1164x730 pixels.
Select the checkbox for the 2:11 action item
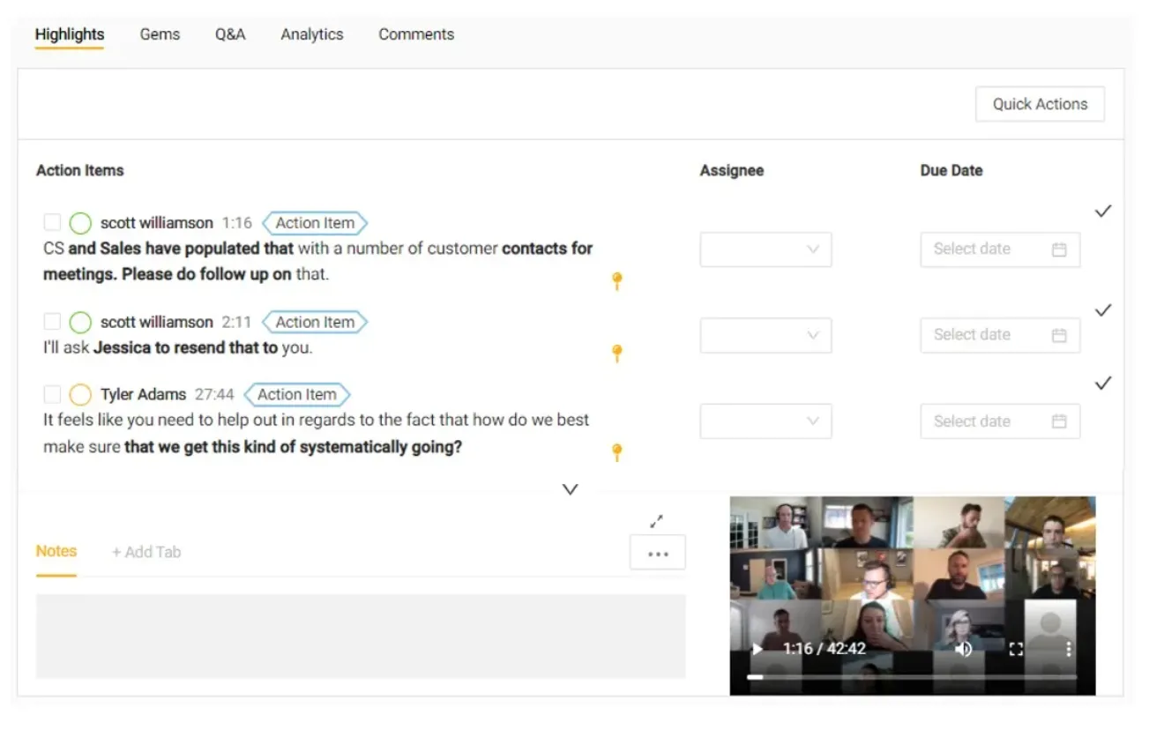52,322
